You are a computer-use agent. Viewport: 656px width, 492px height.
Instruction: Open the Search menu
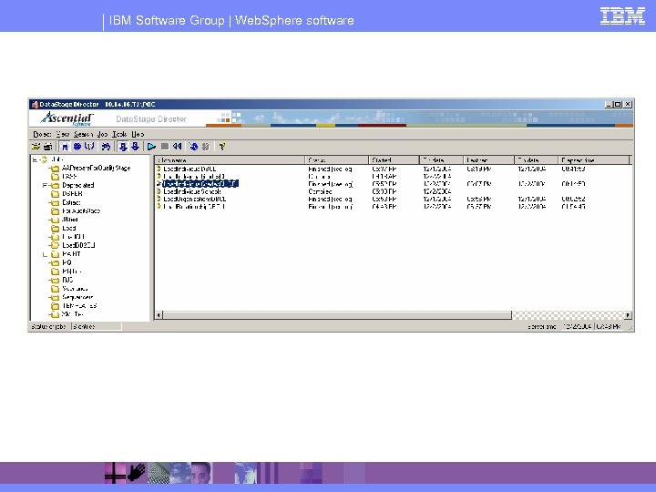[83, 134]
